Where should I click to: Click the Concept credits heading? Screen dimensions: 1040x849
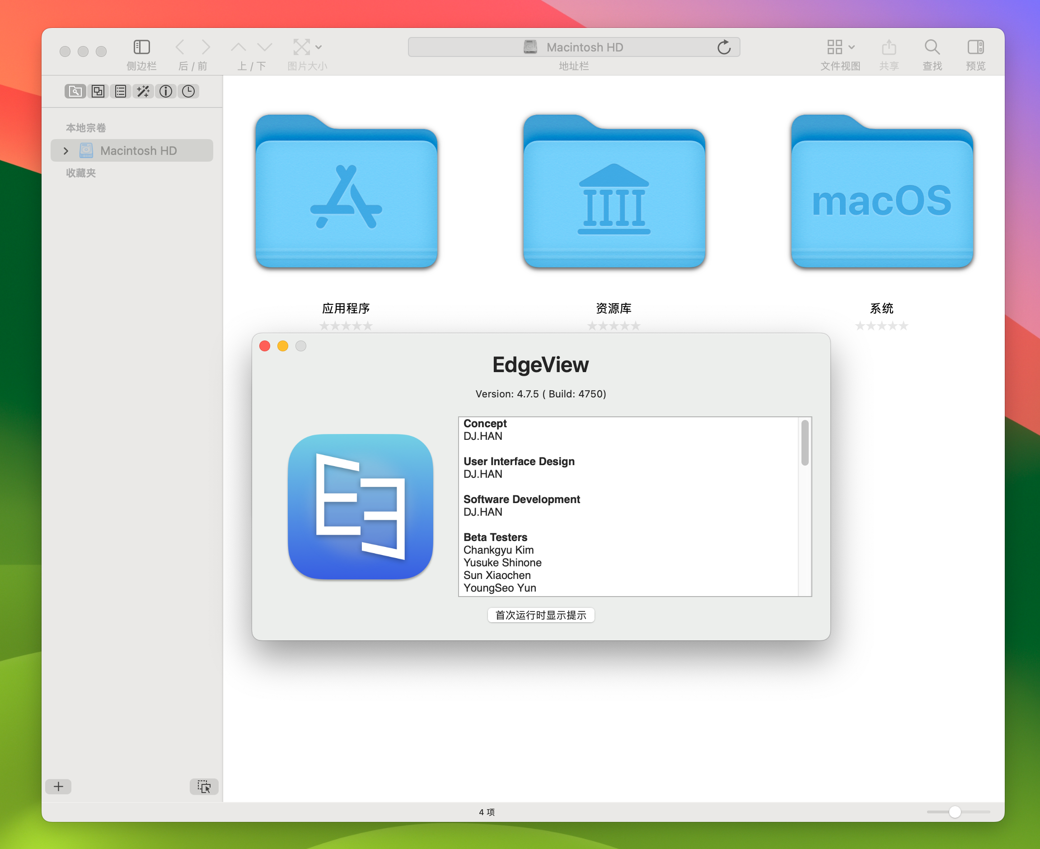pos(485,424)
